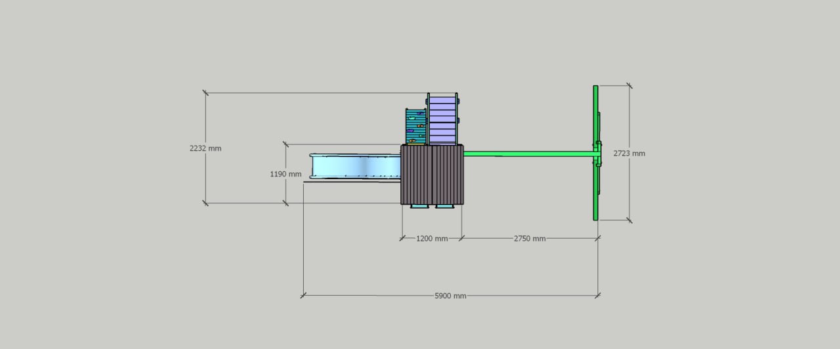Click the 2750 mm dimension label
Screen dimensions: 840x349
[529, 239]
